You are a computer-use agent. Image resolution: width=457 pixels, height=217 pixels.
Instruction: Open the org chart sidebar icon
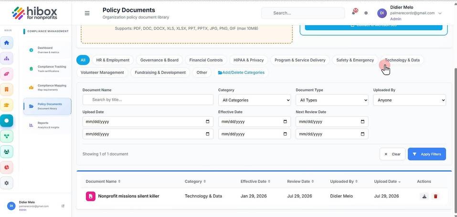click(6, 58)
